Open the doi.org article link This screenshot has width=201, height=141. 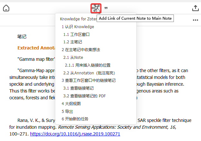point(75,134)
